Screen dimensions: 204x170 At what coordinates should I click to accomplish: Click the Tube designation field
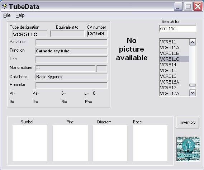(30, 34)
